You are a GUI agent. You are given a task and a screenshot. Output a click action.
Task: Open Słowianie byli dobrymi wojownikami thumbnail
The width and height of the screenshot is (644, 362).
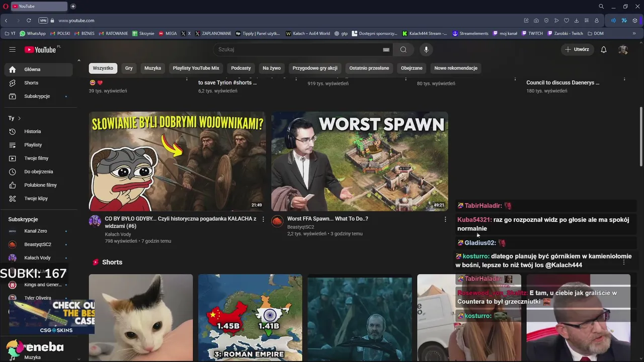click(x=178, y=161)
